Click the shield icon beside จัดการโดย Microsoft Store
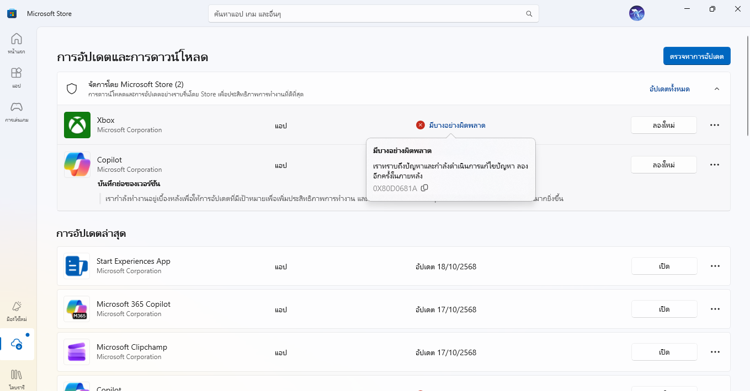Screen dimensions: 750x391 click(x=71, y=89)
